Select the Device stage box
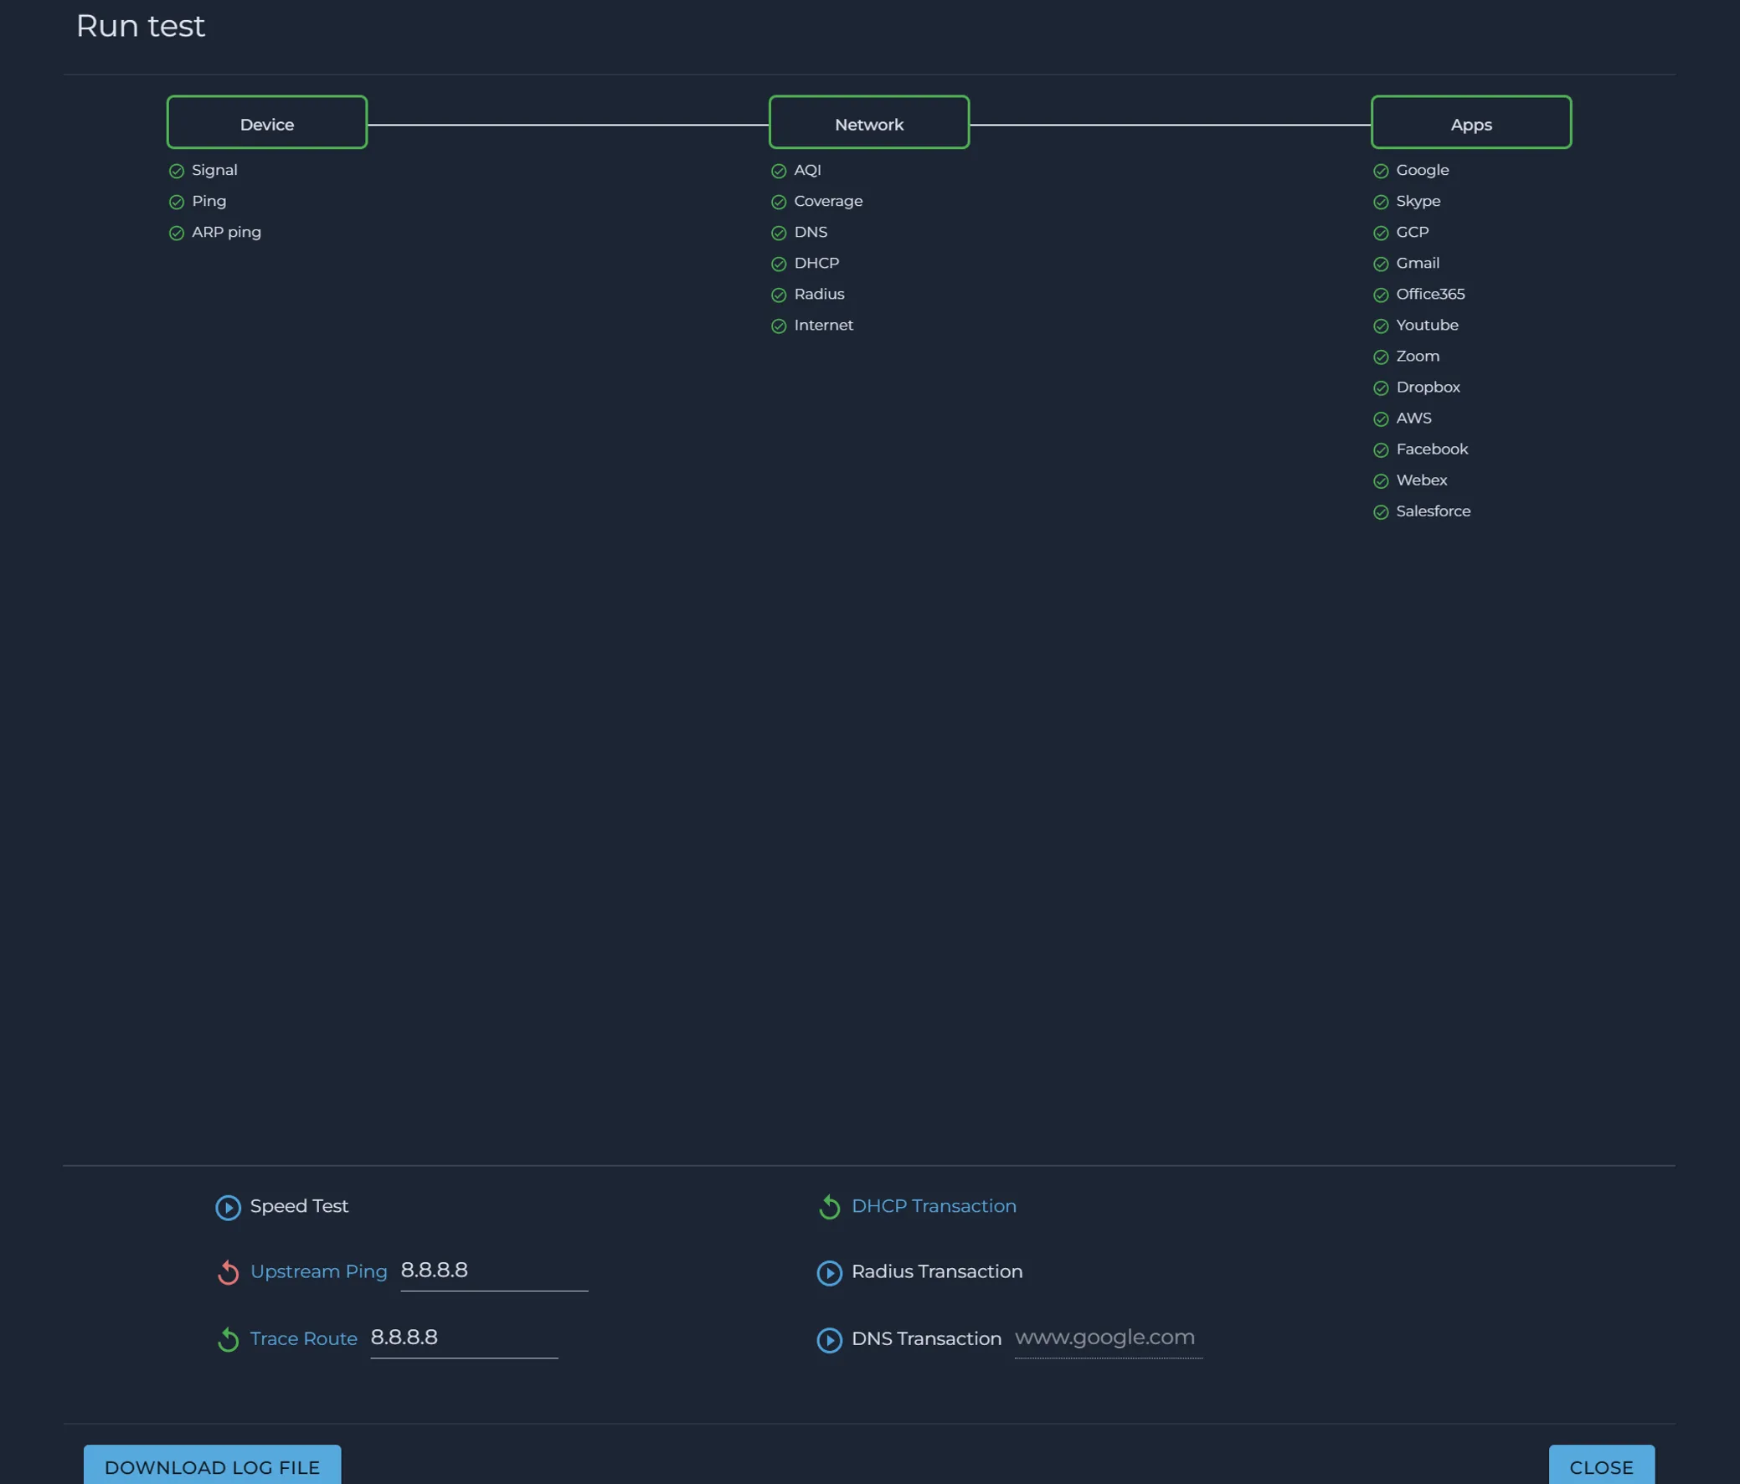The image size is (1740, 1484). tap(267, 122)
